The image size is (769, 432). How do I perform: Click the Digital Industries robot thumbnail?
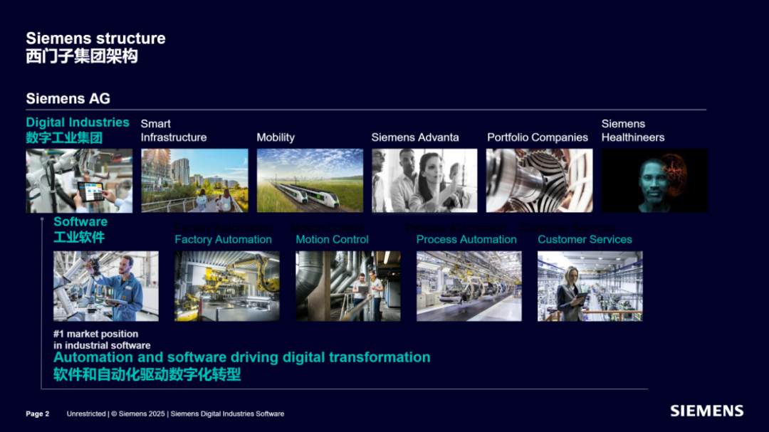tap(79, 181)
